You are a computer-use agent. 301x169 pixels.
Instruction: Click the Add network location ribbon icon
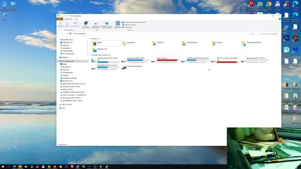point(107,23)
